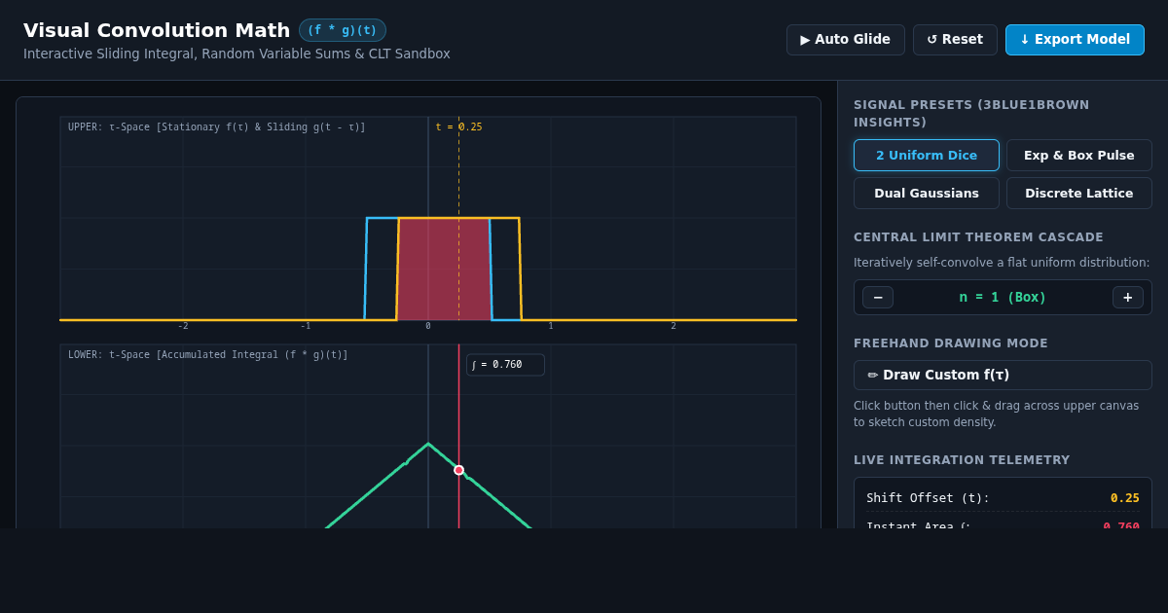Select the 2 Uniform Dice preset

pos(927,155)
